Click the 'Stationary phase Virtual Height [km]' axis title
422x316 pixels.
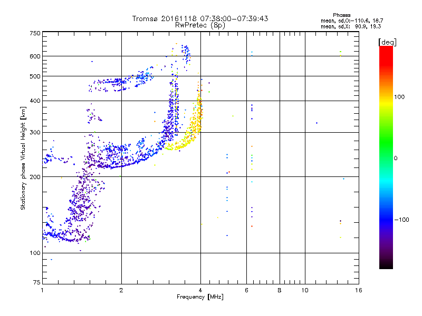(x=23, y=158)
